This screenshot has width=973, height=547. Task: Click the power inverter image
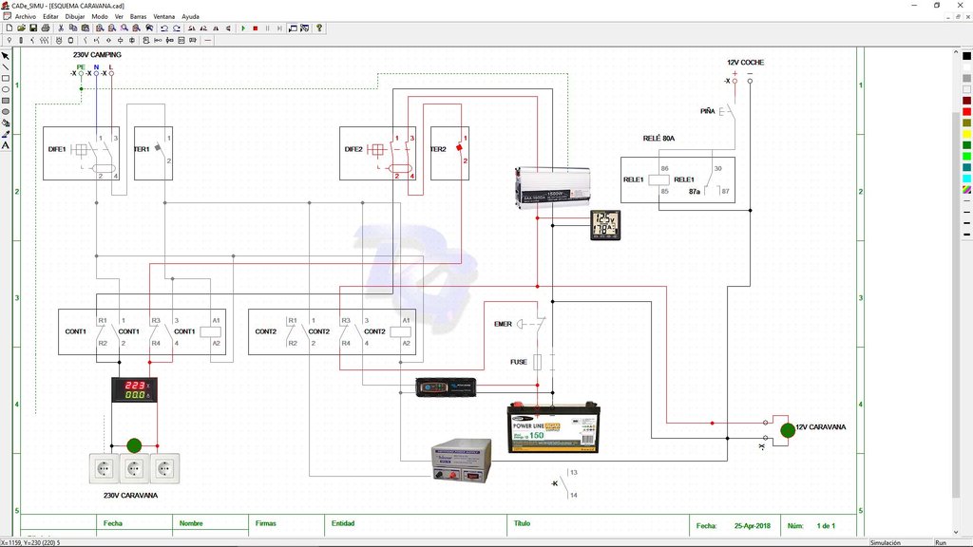[552, 188]
